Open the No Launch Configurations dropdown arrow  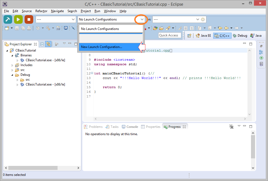coord(142,19)
